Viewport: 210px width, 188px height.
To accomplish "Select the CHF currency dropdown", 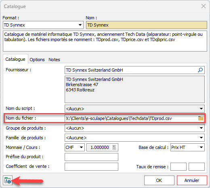I will 75,147.
